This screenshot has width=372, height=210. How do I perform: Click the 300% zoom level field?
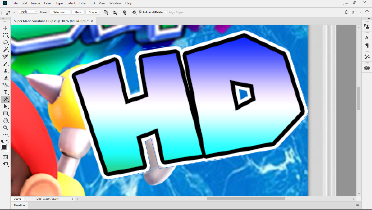tap(18, 199)
